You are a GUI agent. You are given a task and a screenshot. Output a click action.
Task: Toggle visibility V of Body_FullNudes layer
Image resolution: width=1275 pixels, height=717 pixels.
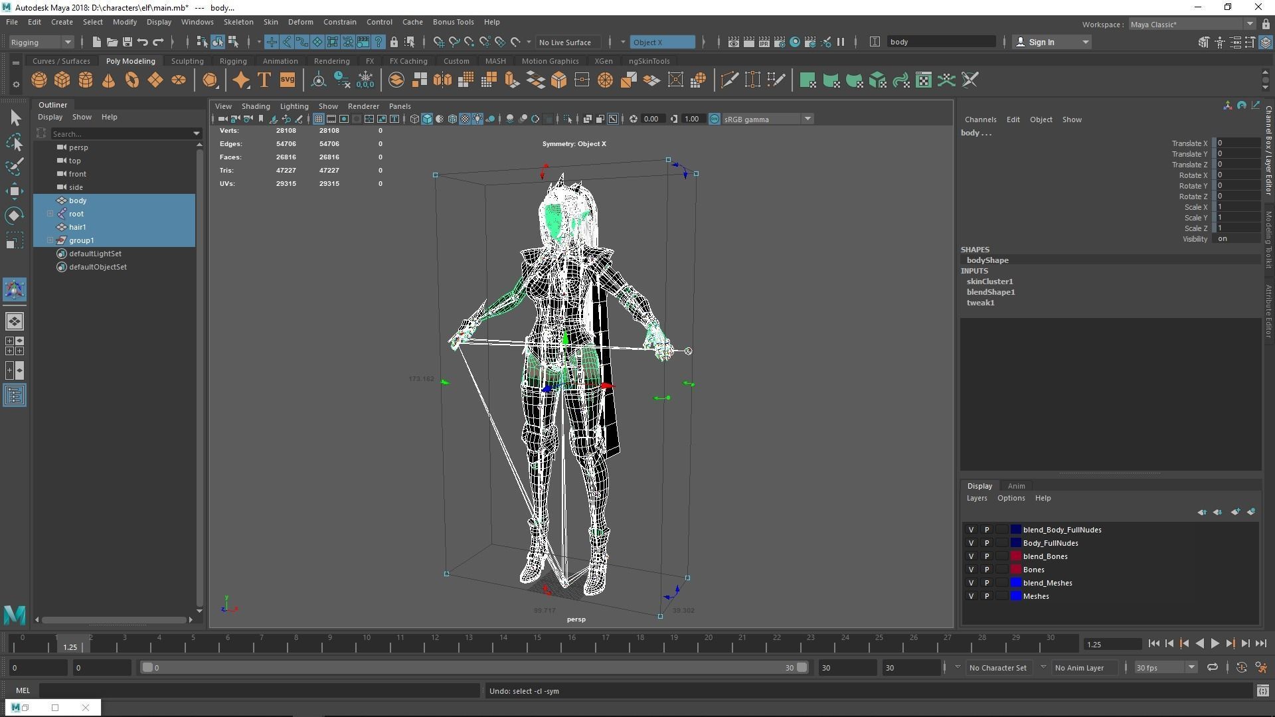click(971, 543)
